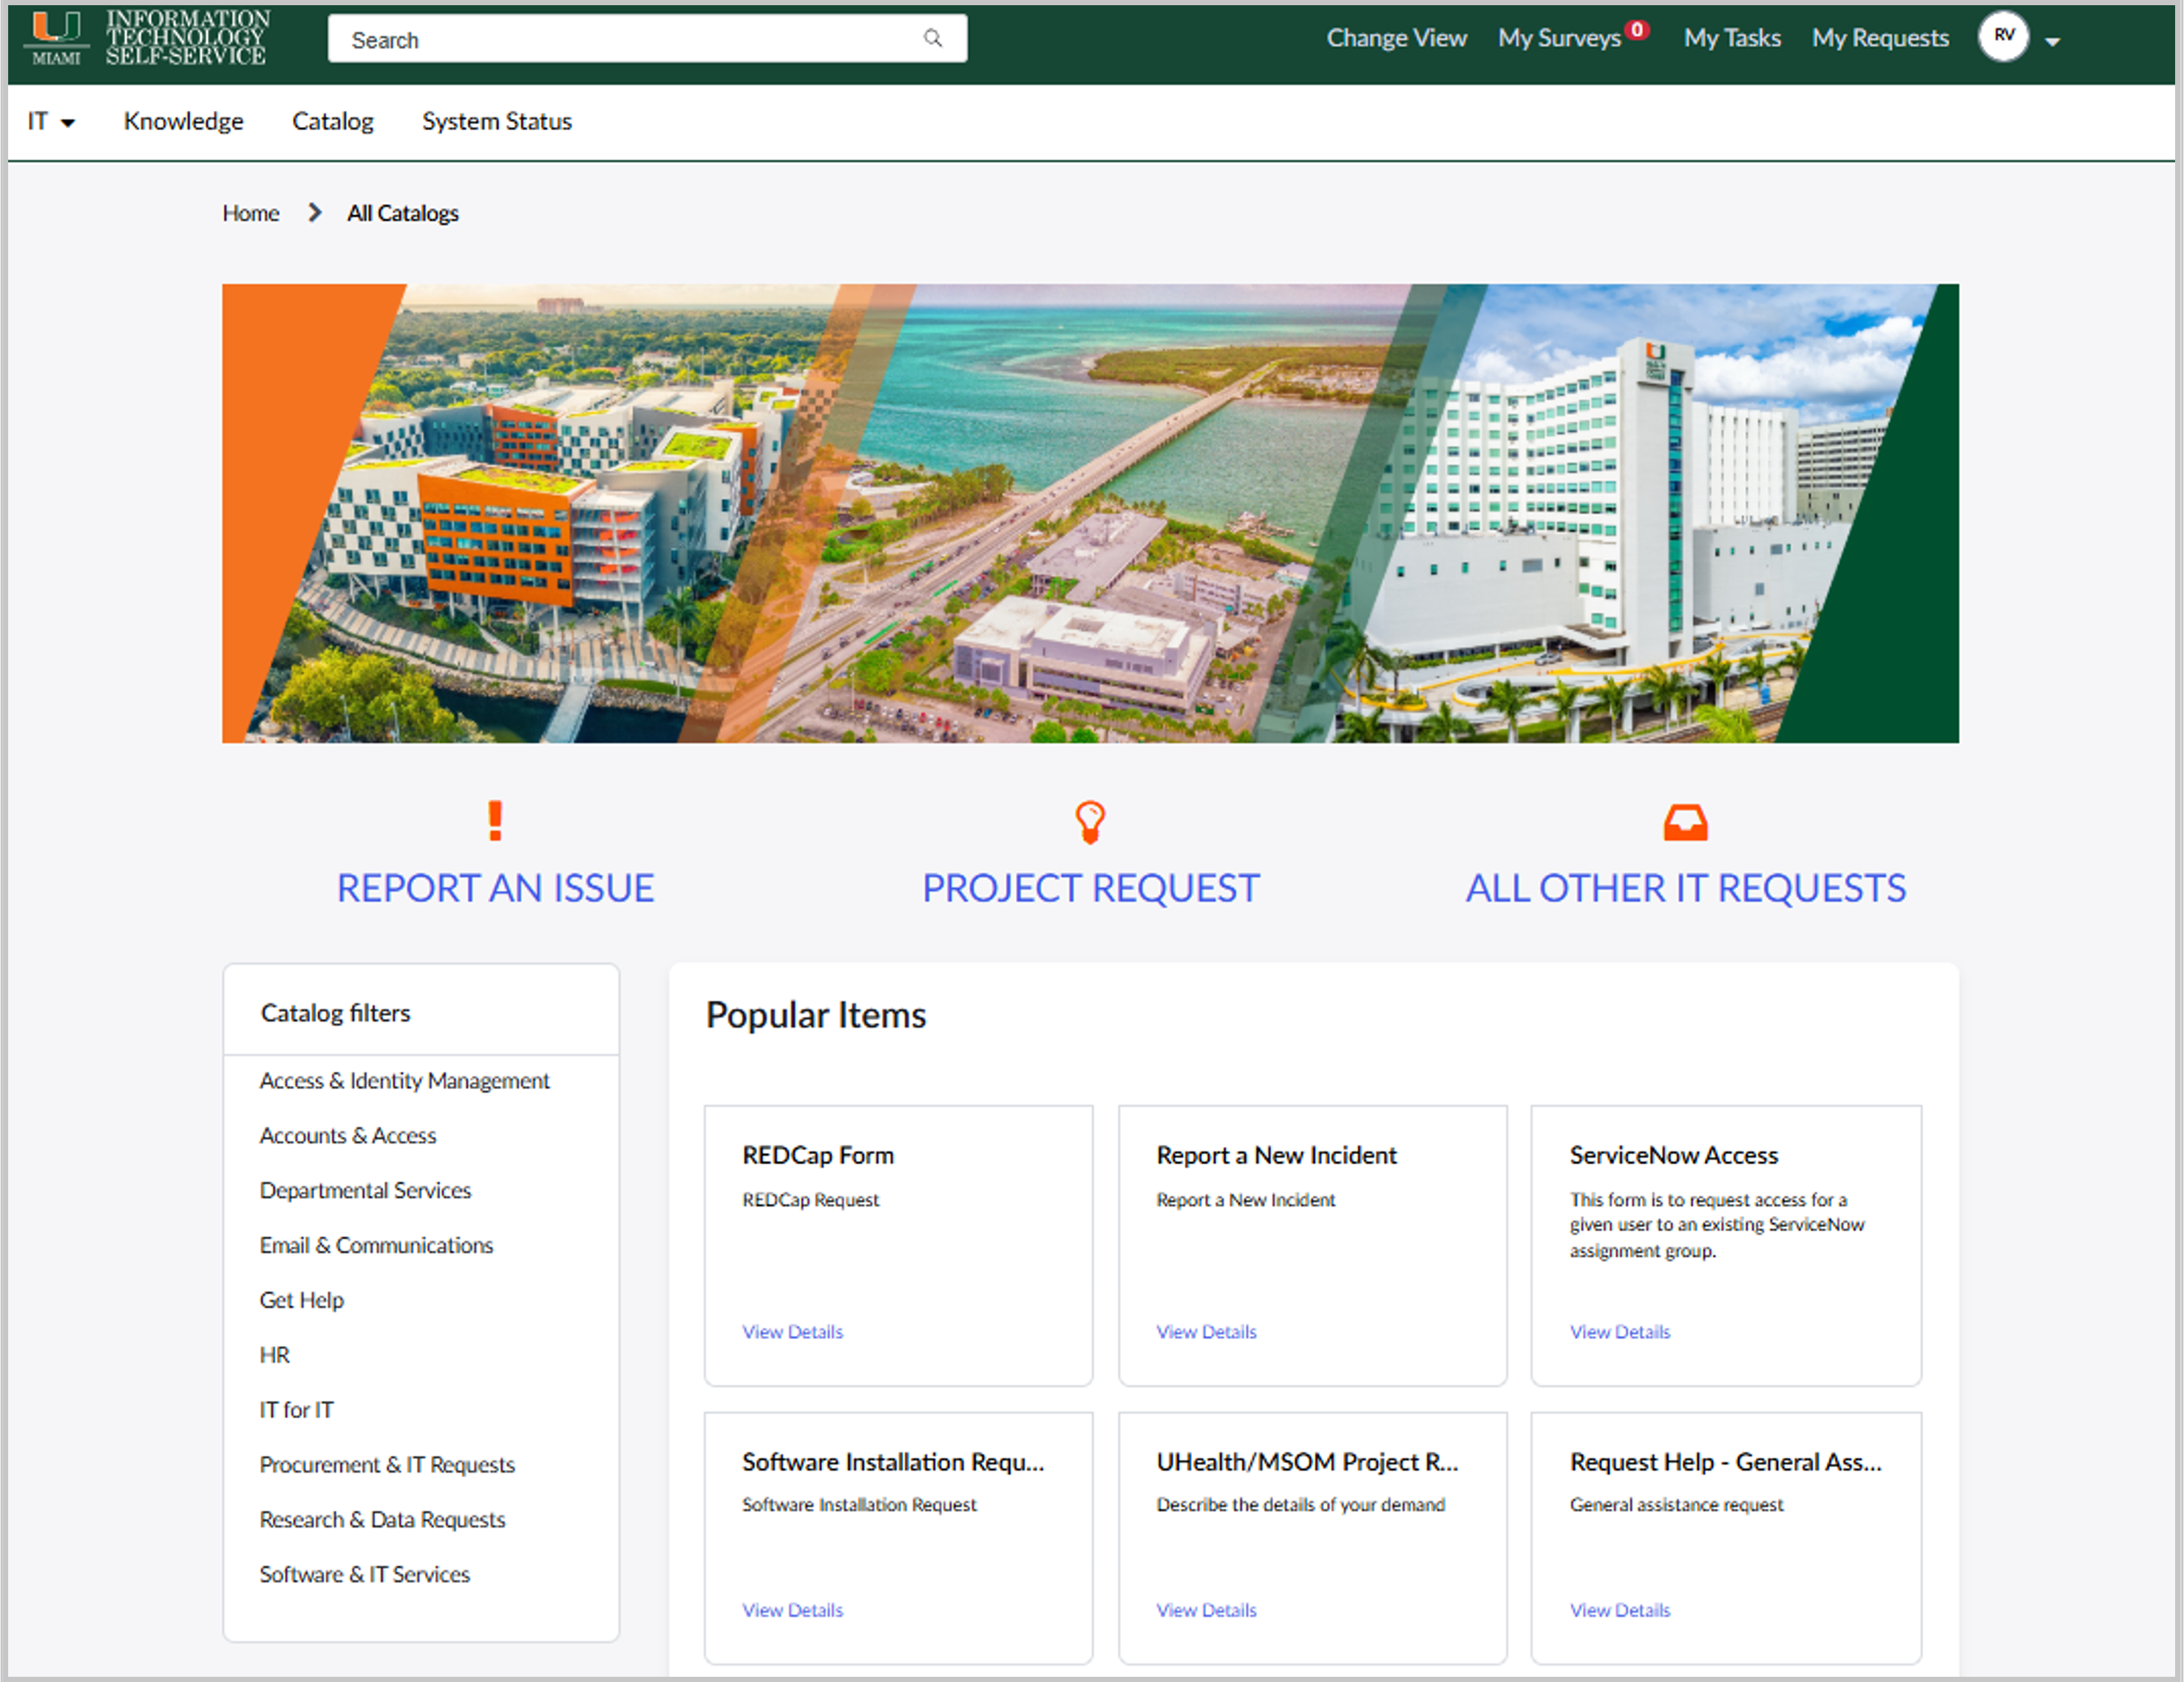Image resolution: width=2184 pixels, height=1682 pixels.
Task: Filter by Departmental Services
Action: pyautogui.click(x=365, y=1190)
